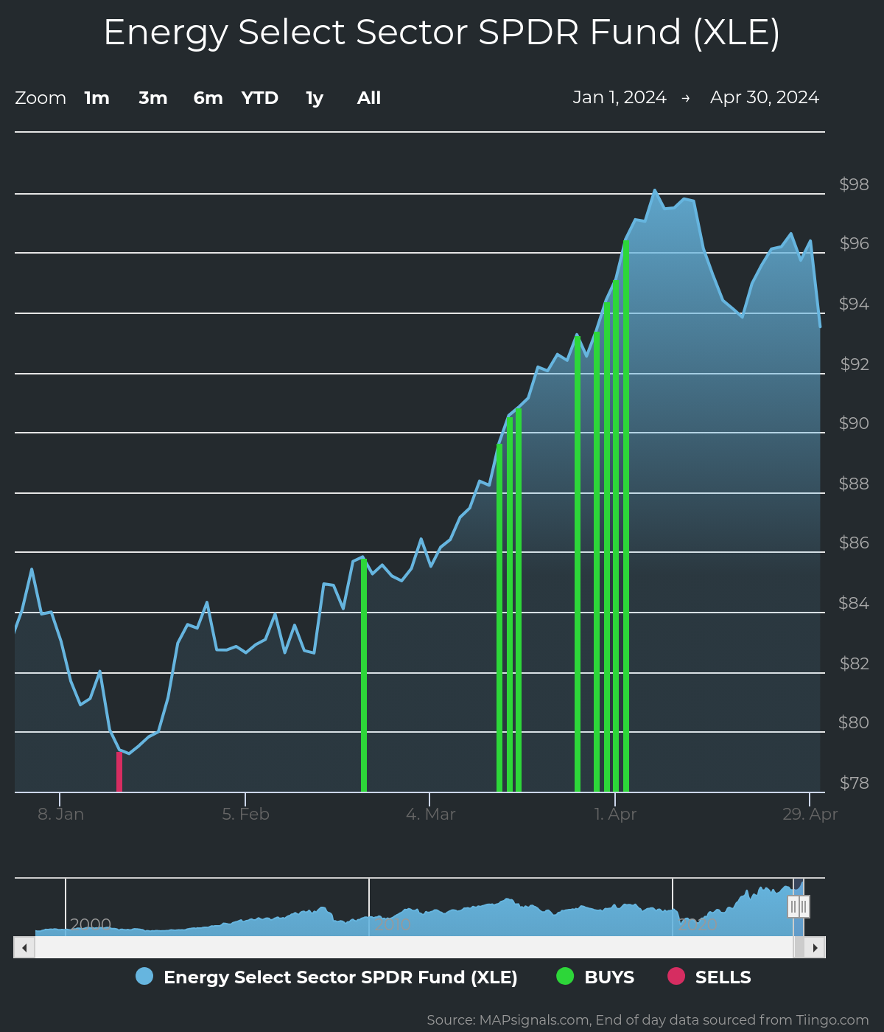Click the MAPsignals.com source credit text
Viewport: 884px width, 1032px height.
648,1019
